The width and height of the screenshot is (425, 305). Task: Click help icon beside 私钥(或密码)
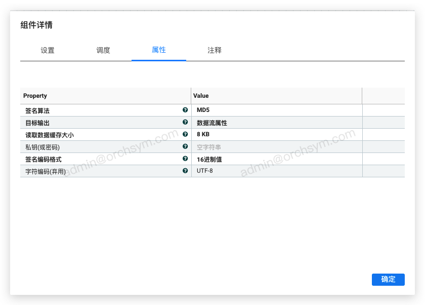click(x=185, y=146)
